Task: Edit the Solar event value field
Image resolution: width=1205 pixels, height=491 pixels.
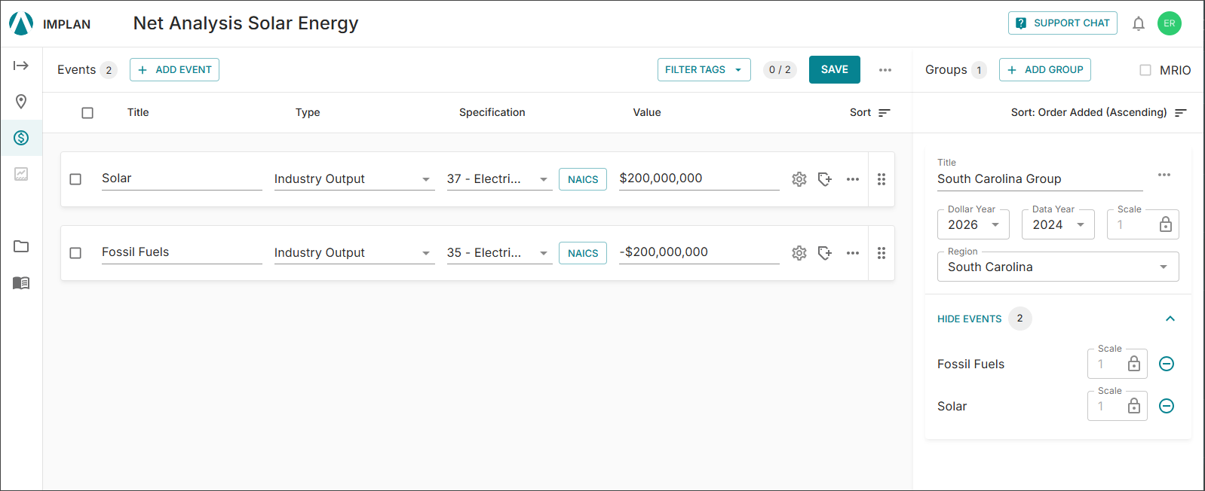Action: pyautogui.click(x=699, y=178)
